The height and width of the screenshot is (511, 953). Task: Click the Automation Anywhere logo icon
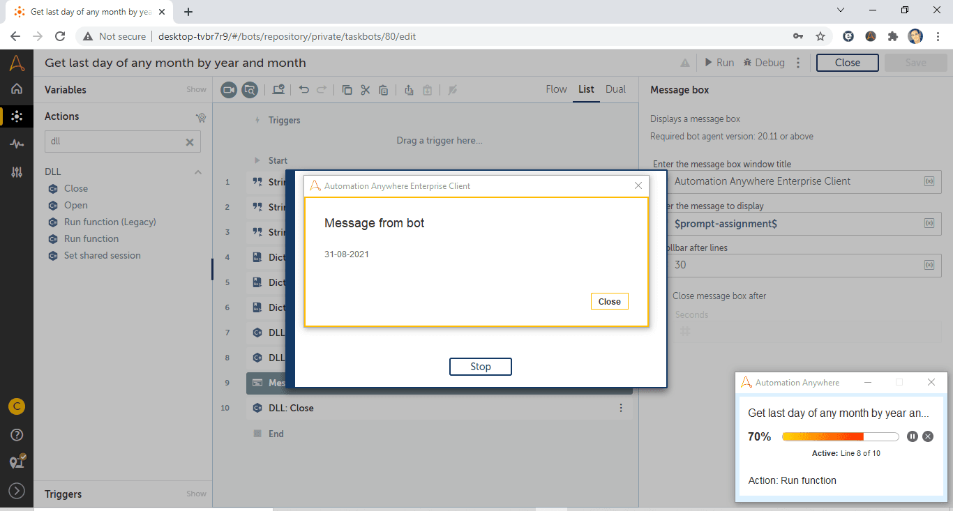click(17, 63)
